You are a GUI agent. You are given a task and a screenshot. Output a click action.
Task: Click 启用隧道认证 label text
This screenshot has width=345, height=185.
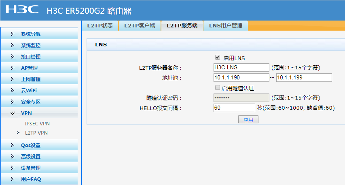238,88
